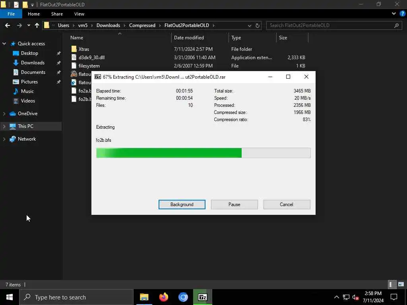The height and width of the screenshot is (305, 407).
Task: Go back to previous folder
Action: pyautogui.click(x=8, y=25)
